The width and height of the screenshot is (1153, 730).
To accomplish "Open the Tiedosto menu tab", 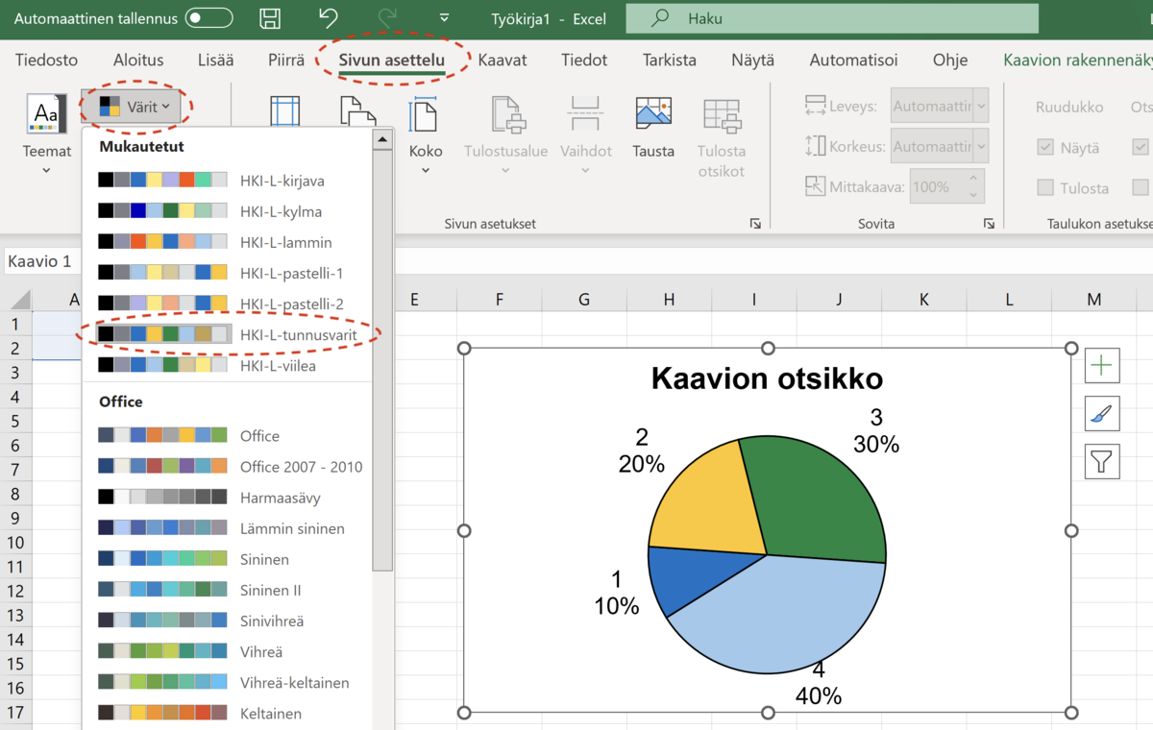I will coord(46,60).
